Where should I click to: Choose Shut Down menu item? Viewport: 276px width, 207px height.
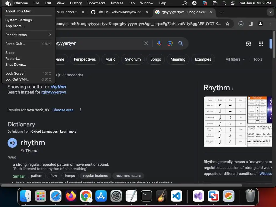pos(28,64)
